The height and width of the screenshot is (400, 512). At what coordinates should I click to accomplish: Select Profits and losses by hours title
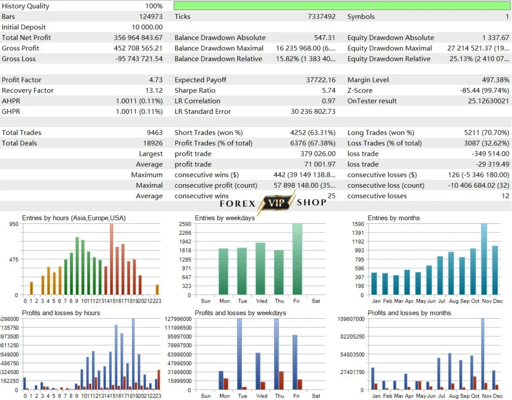pos(60,313)
